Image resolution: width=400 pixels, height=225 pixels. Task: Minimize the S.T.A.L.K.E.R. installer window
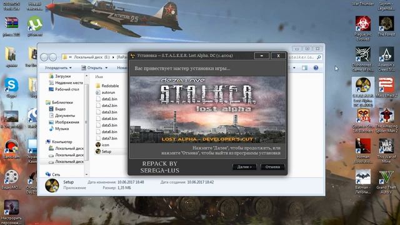click(261, 56)
